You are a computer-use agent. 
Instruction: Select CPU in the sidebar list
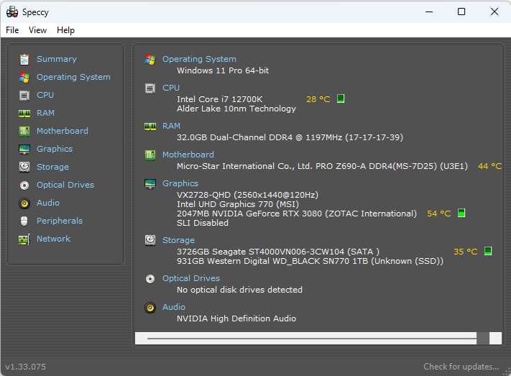[45, 95]
